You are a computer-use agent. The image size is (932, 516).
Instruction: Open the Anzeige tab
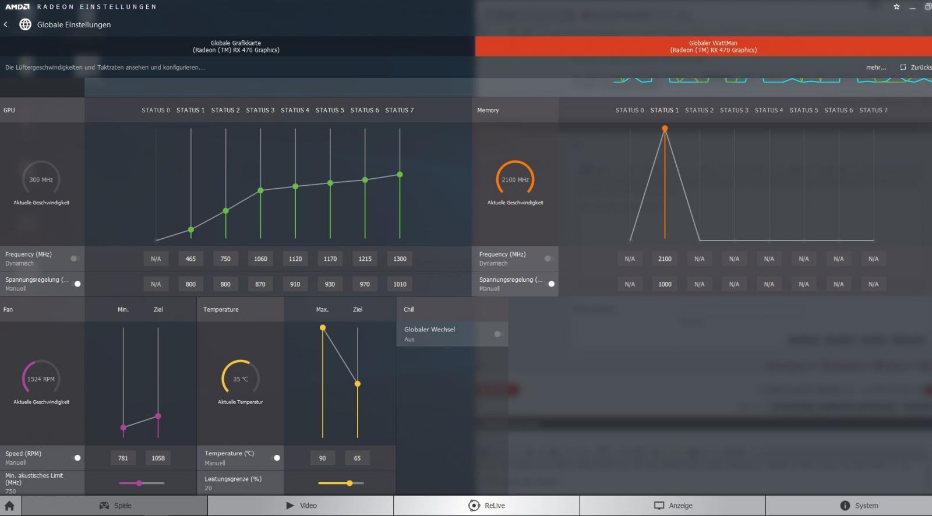click(673, 506)
